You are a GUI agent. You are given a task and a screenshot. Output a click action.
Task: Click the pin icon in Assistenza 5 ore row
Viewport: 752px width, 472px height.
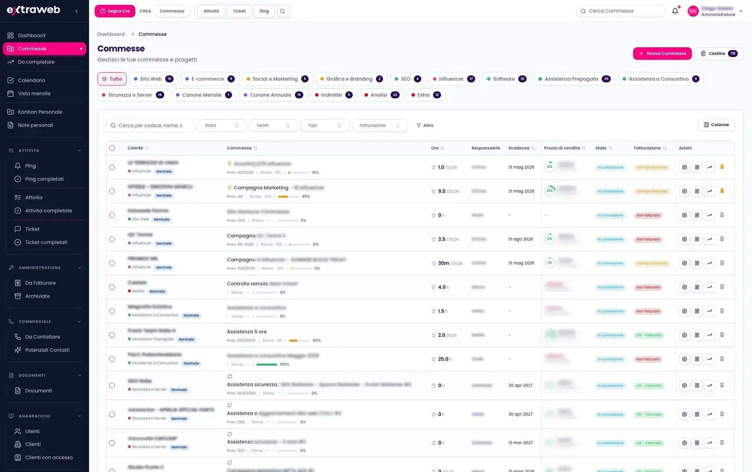point(722,335)
